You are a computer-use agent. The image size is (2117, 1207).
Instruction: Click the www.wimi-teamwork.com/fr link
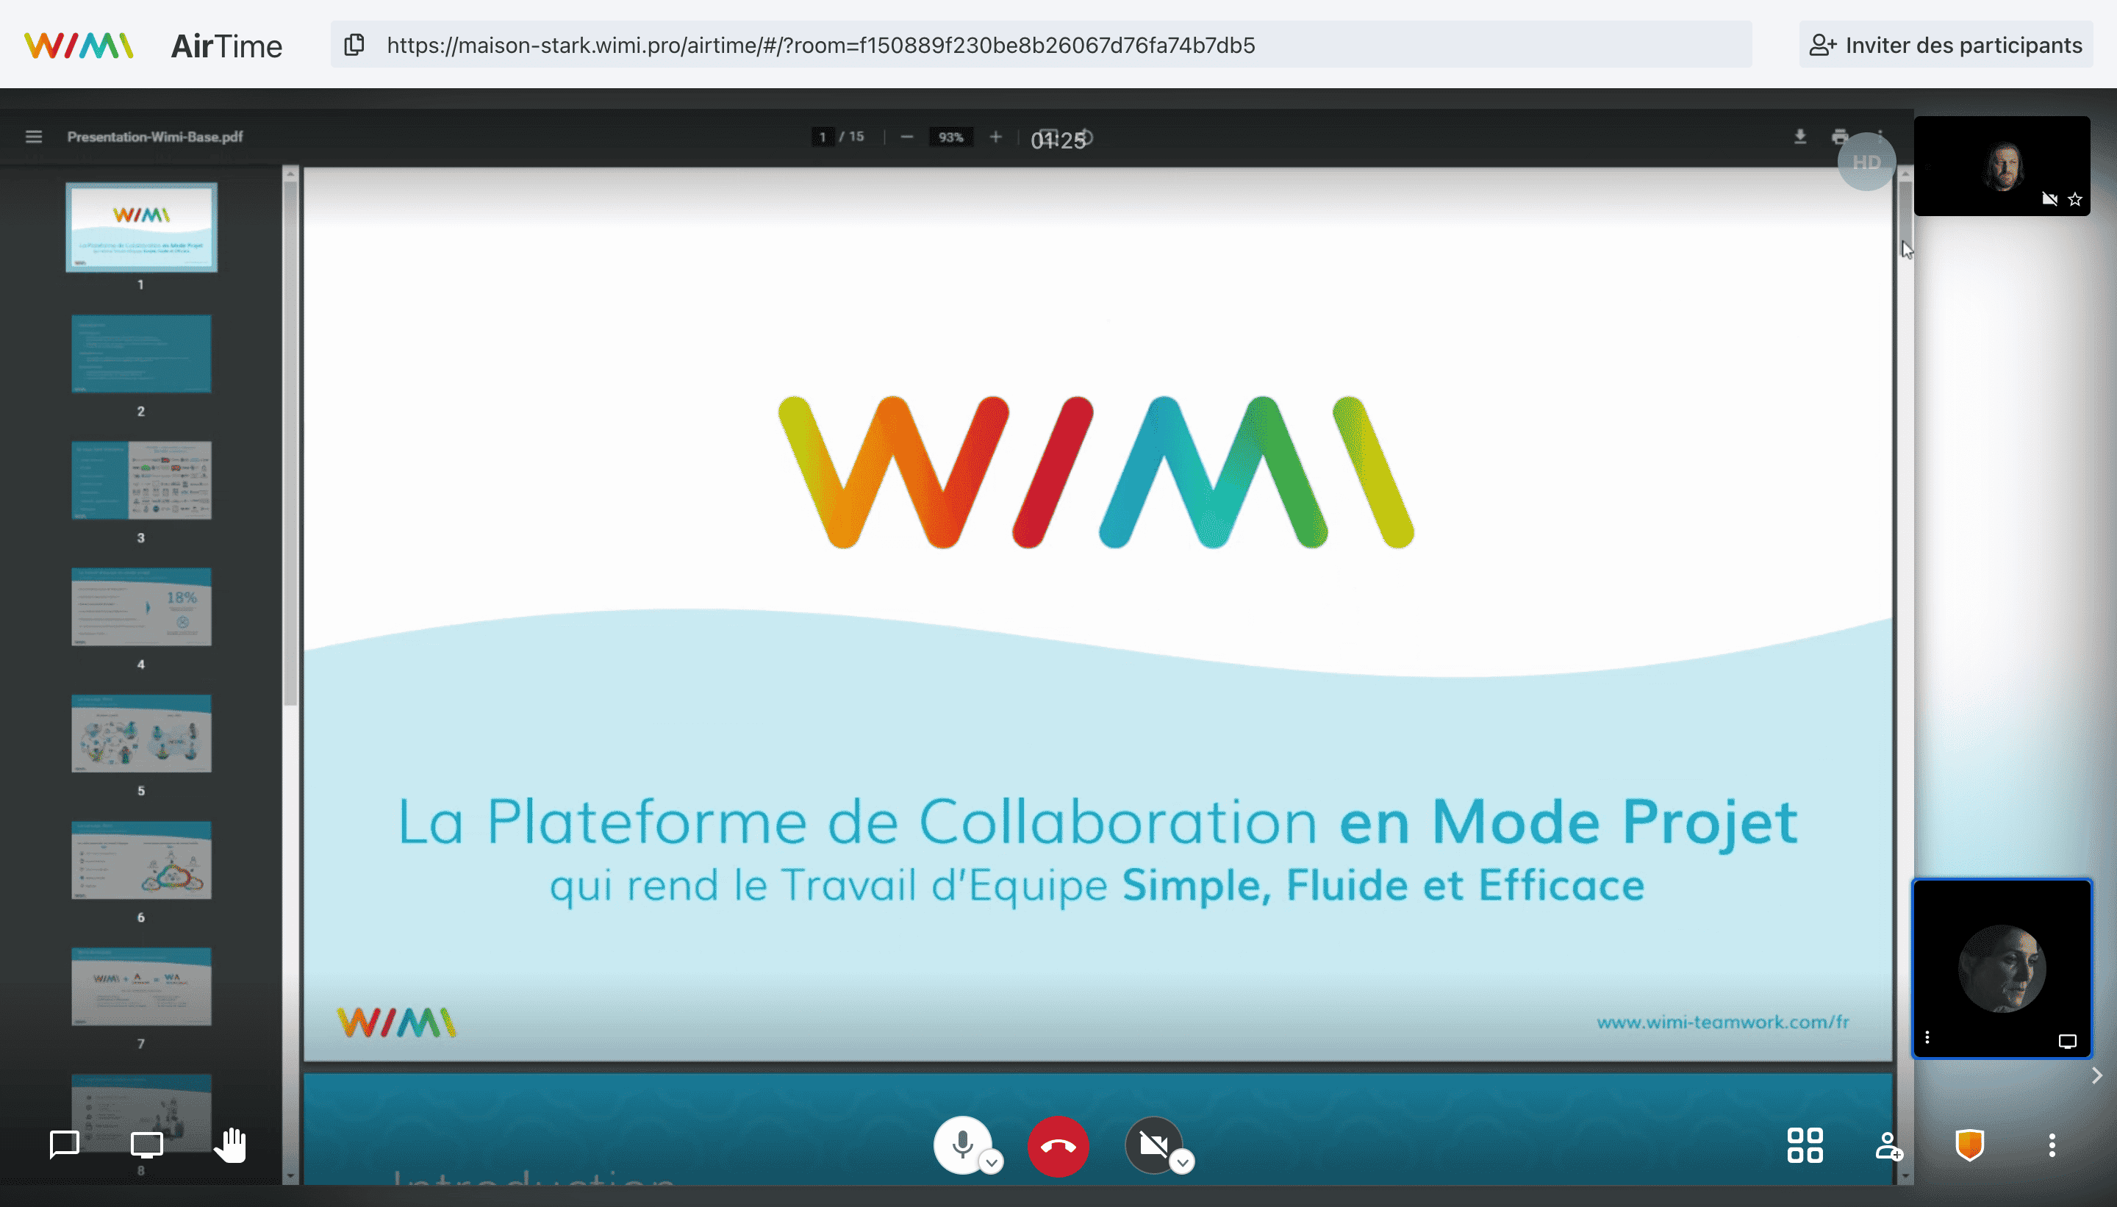[1722, 1022]
